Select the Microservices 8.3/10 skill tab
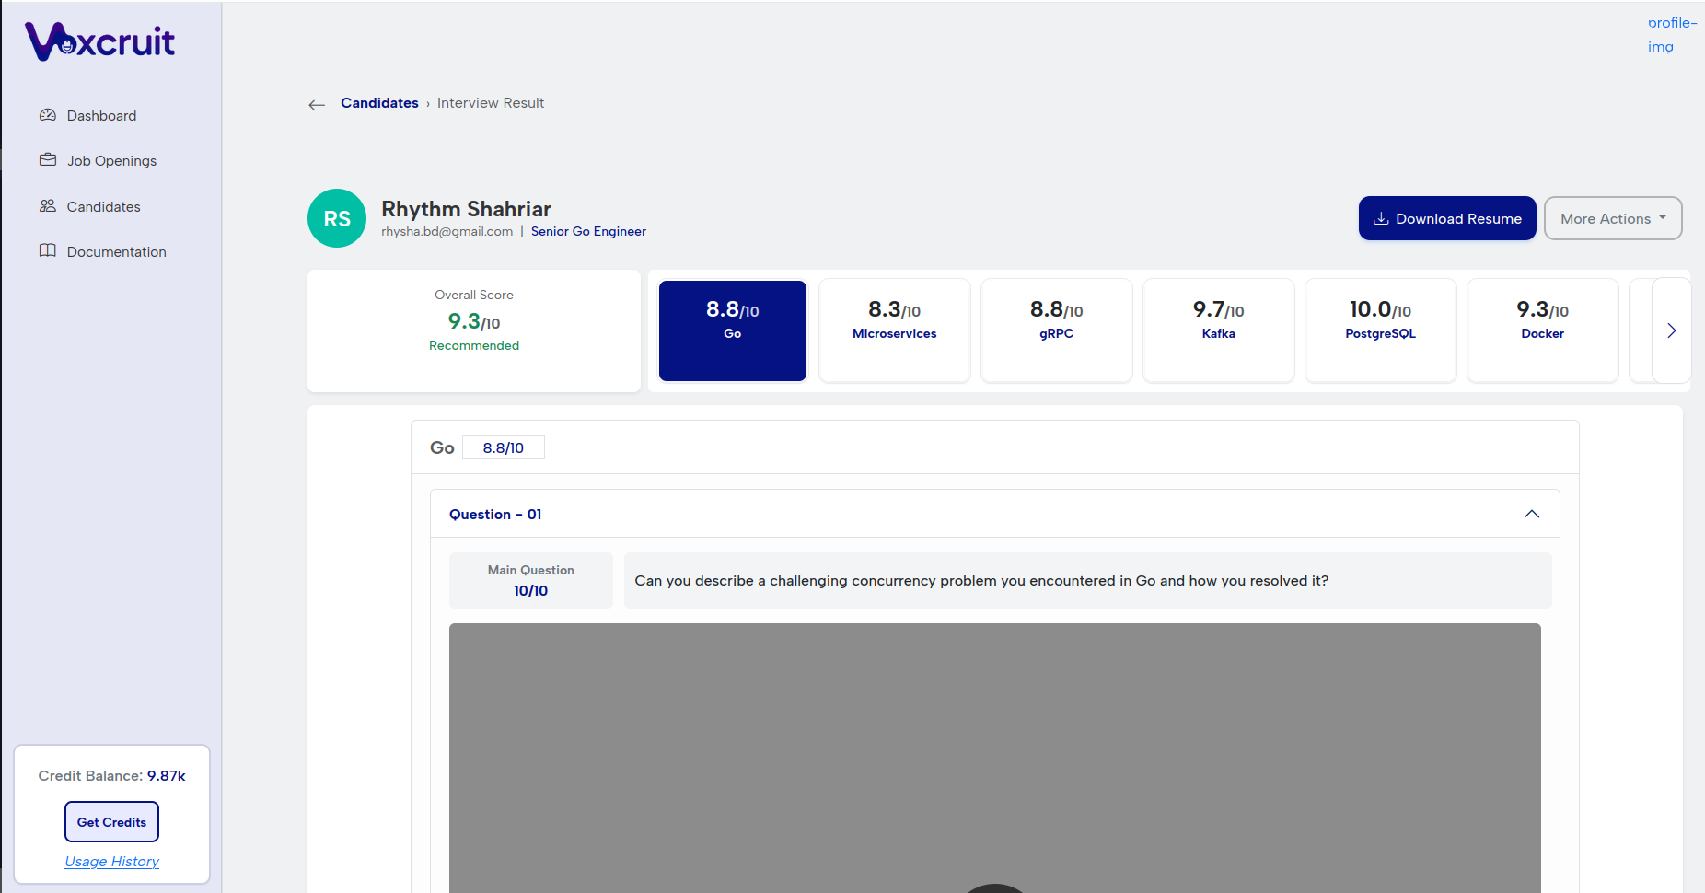The image size is (1705, 893). [x=895, y=331]
